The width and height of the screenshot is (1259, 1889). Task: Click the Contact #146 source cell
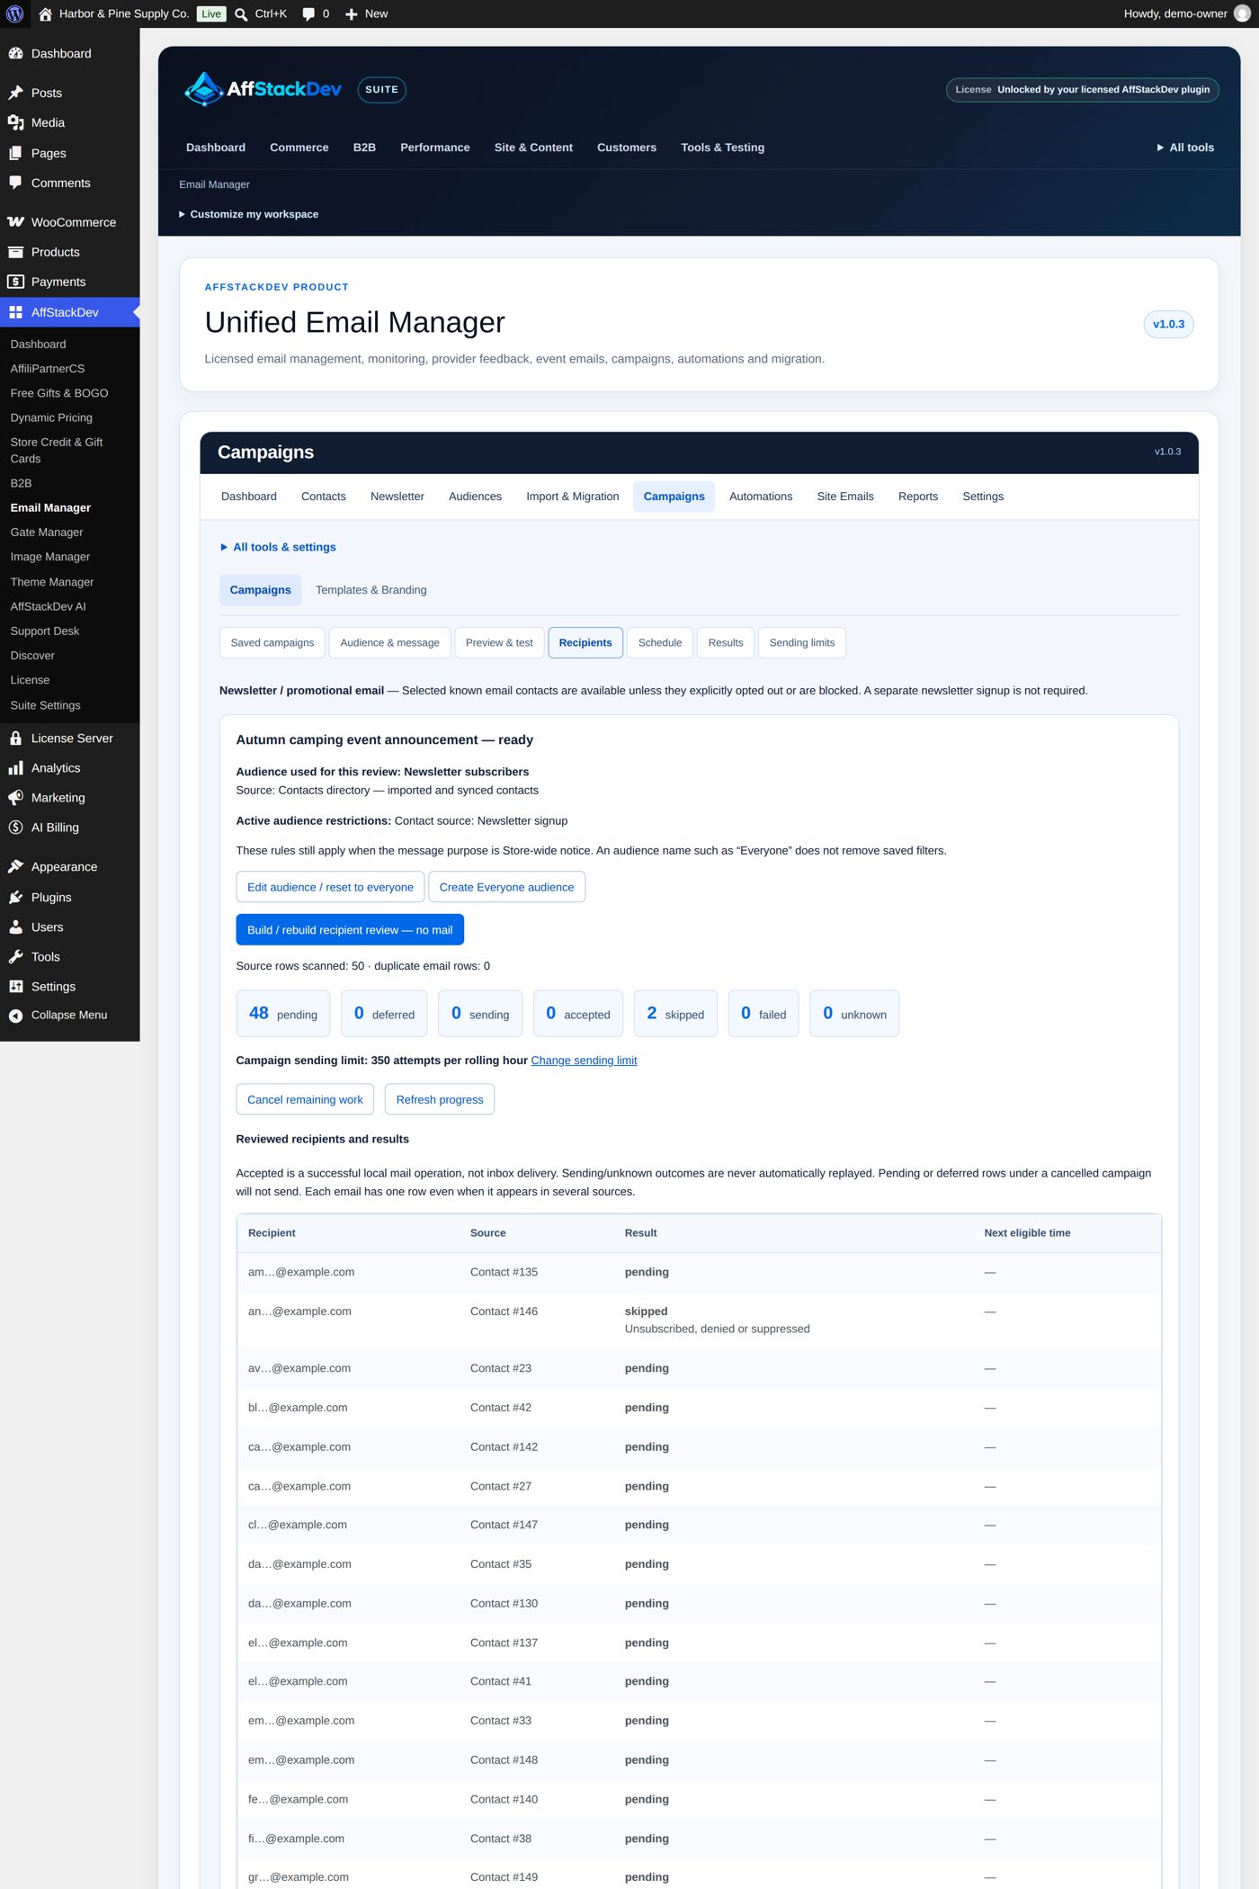pos(504,1312)
